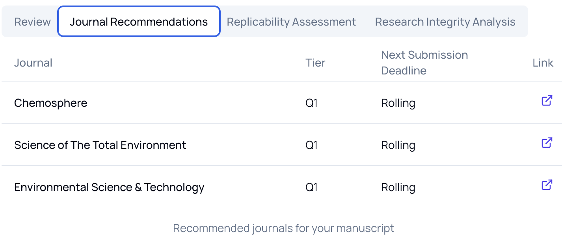Select the Link column header
Screen dimensions: 562x245
[x=543, y=62]
